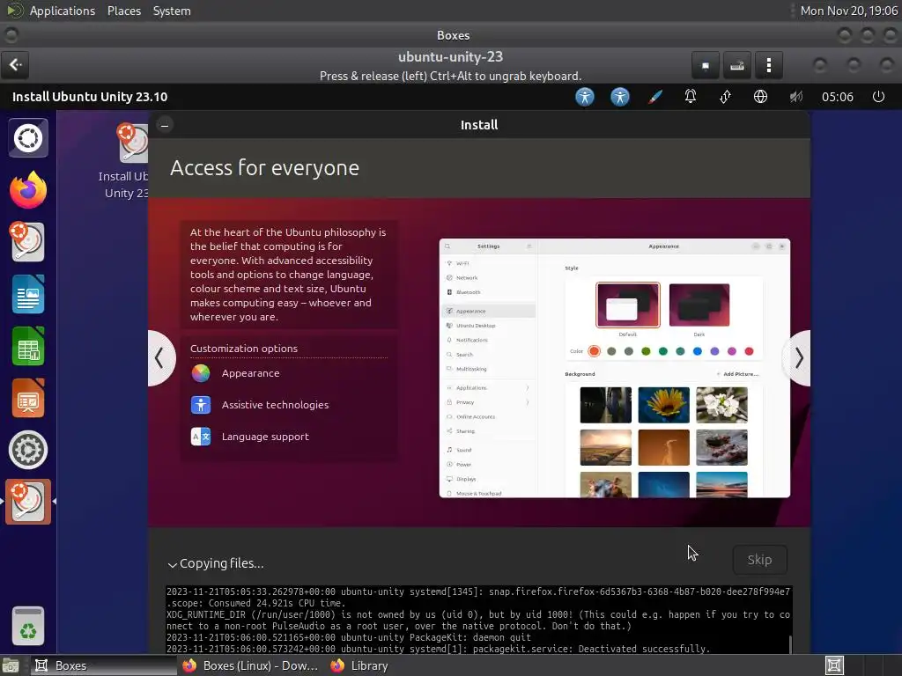This screenshot has height=676, width=902.
Task: Select the Default style thumbnail
Action: pos(627,305)
